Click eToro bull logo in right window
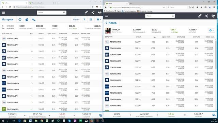218x123 pixels. [x=213, y=16]
